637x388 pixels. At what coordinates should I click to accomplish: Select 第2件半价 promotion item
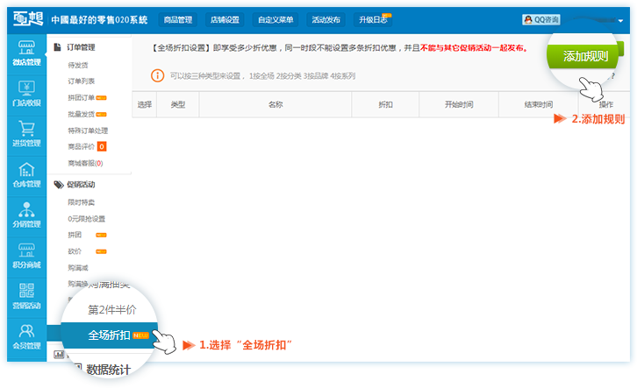point(112,310)
